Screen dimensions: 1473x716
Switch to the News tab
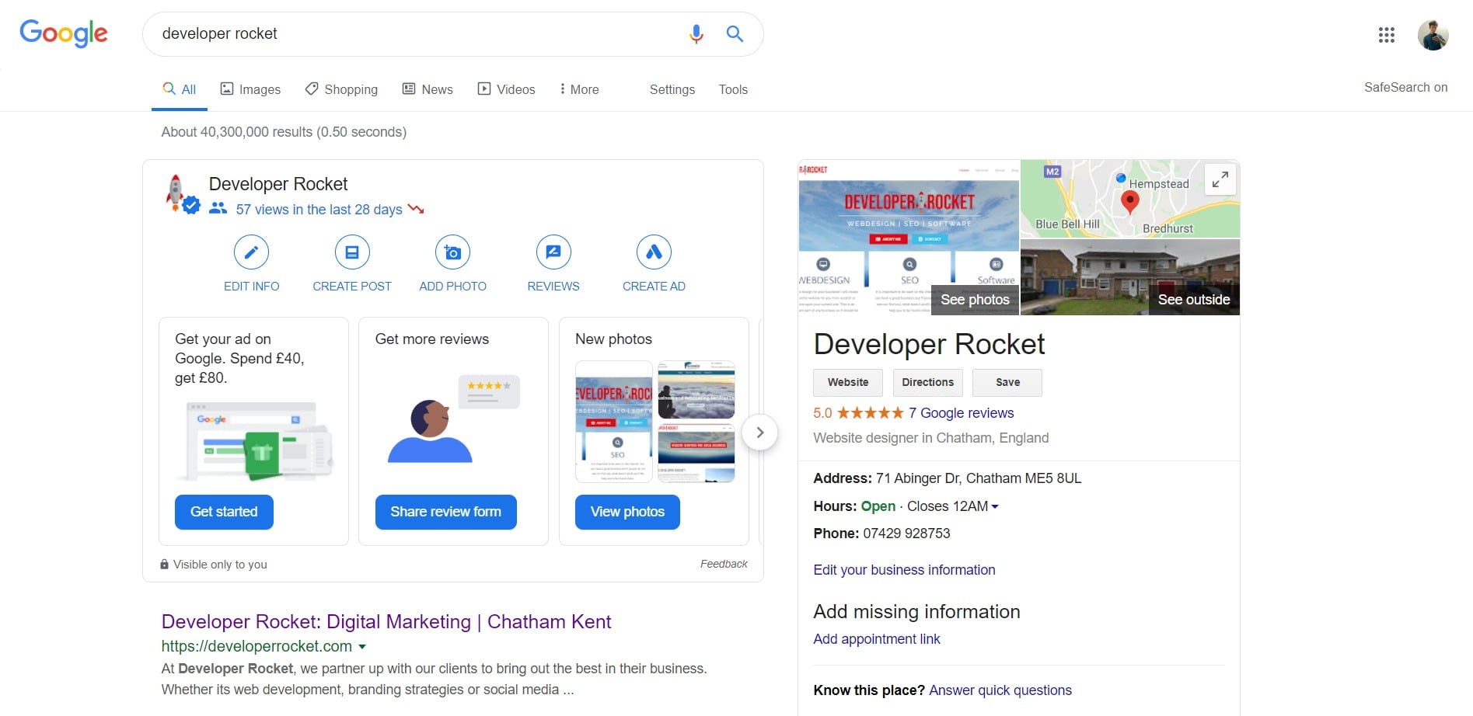[x=428, y=89]
